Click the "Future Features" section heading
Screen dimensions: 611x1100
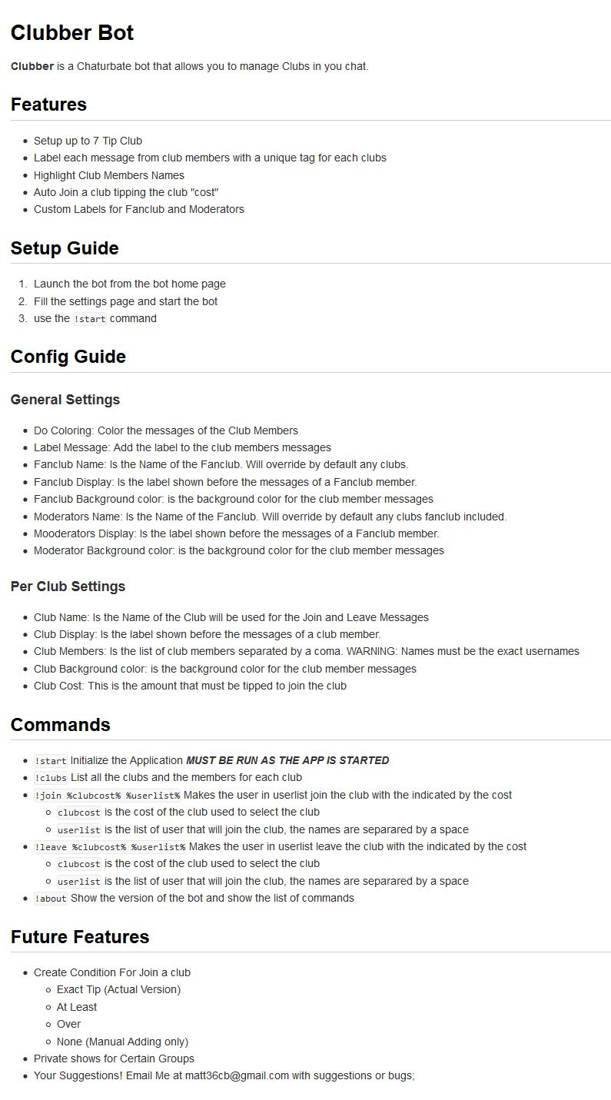coord(80,937)
